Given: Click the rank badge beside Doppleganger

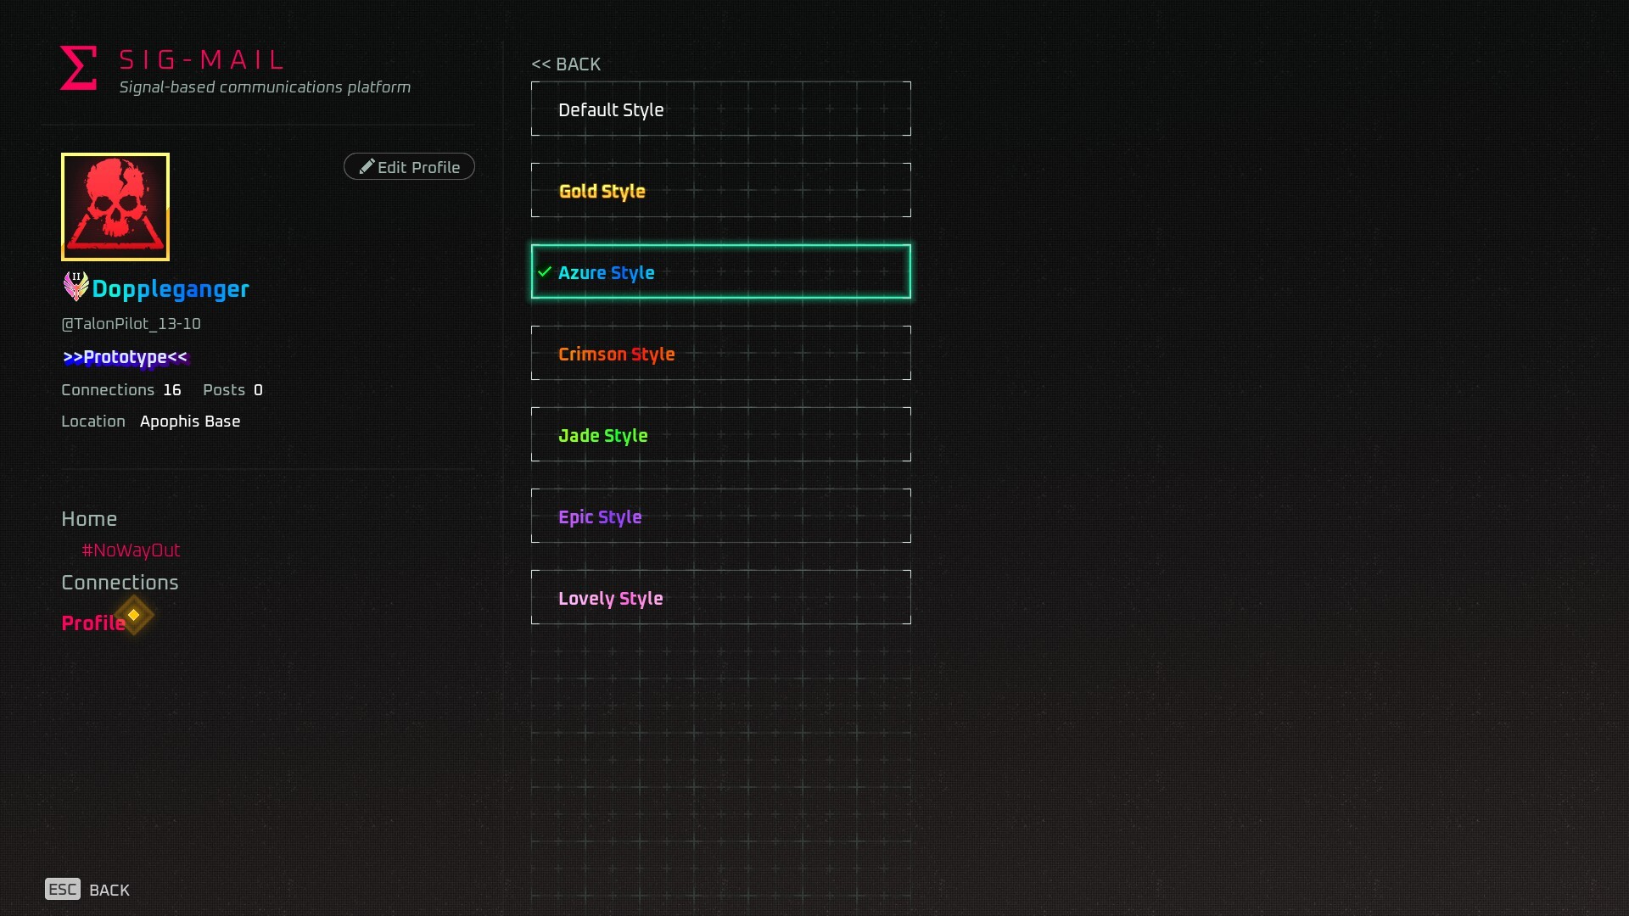Looking at the screenshot, I should coord(75,287).
